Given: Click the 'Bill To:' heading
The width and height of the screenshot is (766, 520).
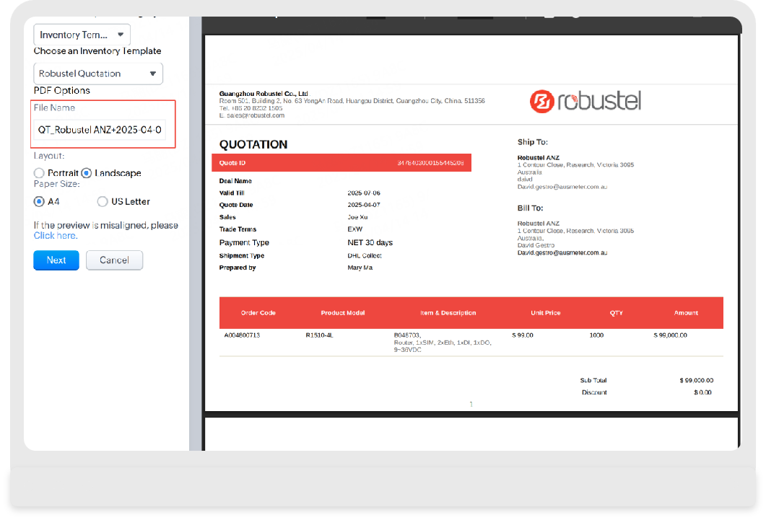Looking at the screenshot, I should point(530,208).
